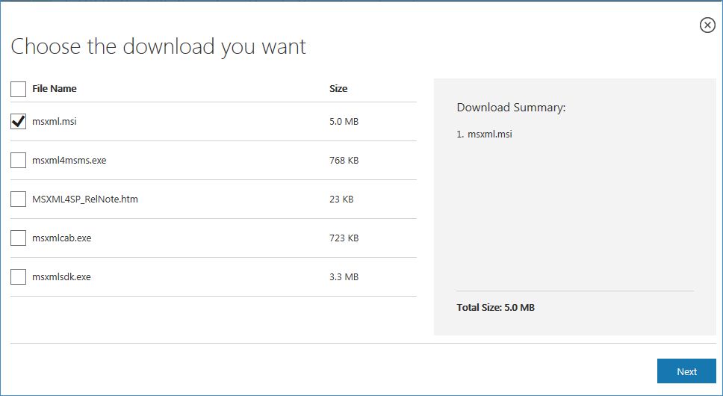Enable the msxml4msms.exe checkbox
The image size is (723, 396).
pyautogui.click(x=18, y=161)
